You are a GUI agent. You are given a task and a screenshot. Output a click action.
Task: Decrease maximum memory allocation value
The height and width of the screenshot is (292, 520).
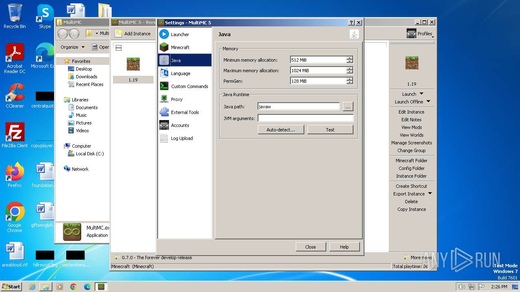(x=350, y=72)
